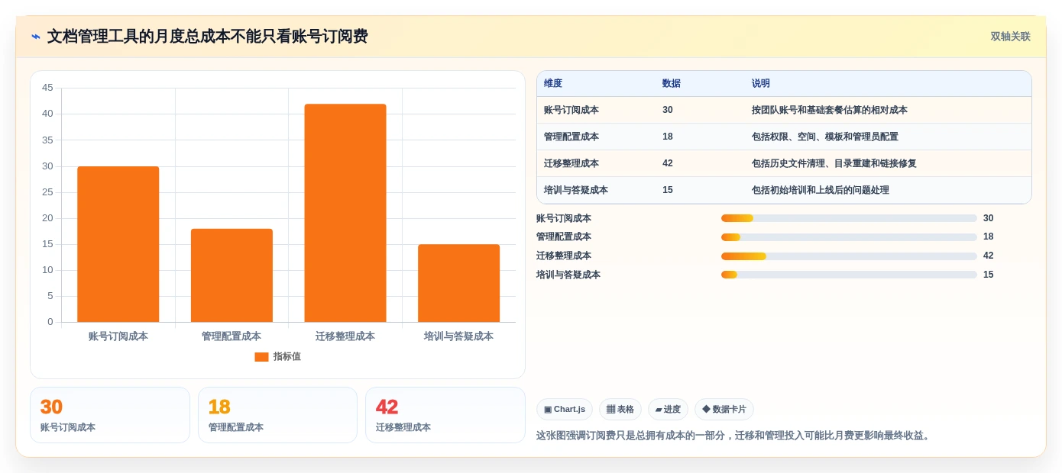
Task: Click the 管理配置成本 progress bar
Action: tap(849, 237)
